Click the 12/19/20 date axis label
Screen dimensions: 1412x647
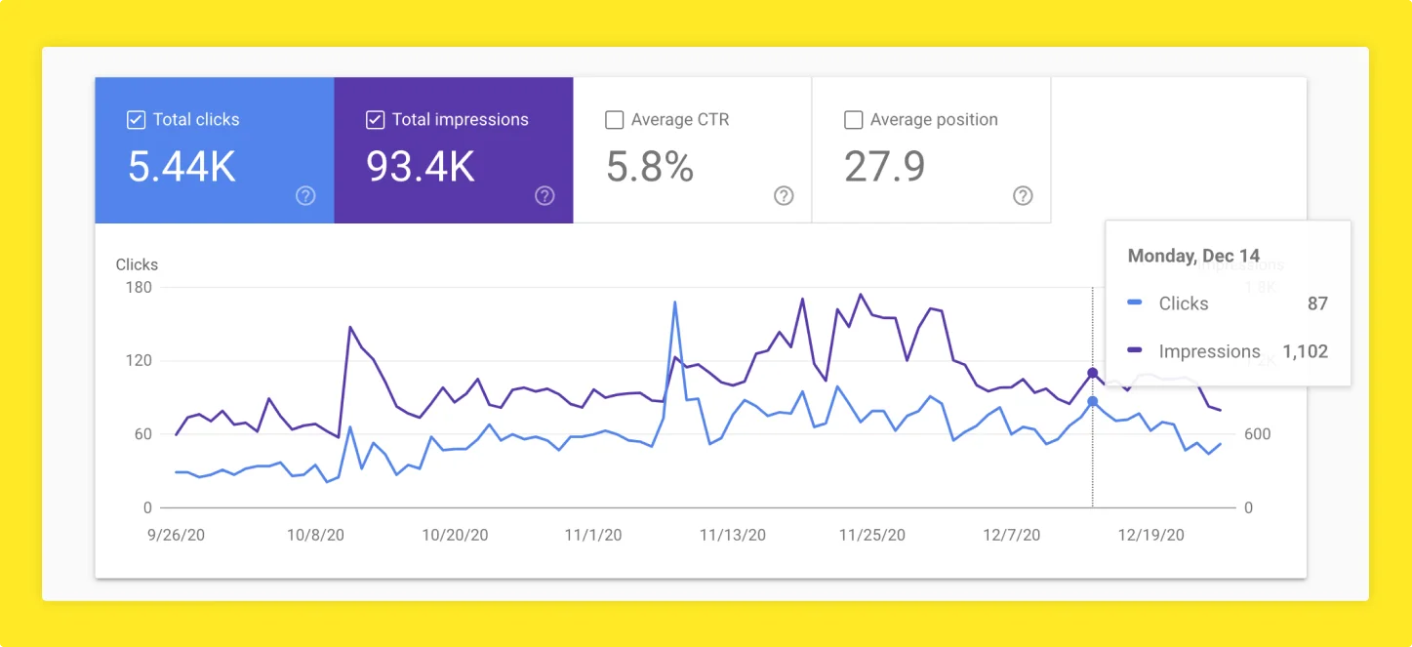coord(1151,535)
